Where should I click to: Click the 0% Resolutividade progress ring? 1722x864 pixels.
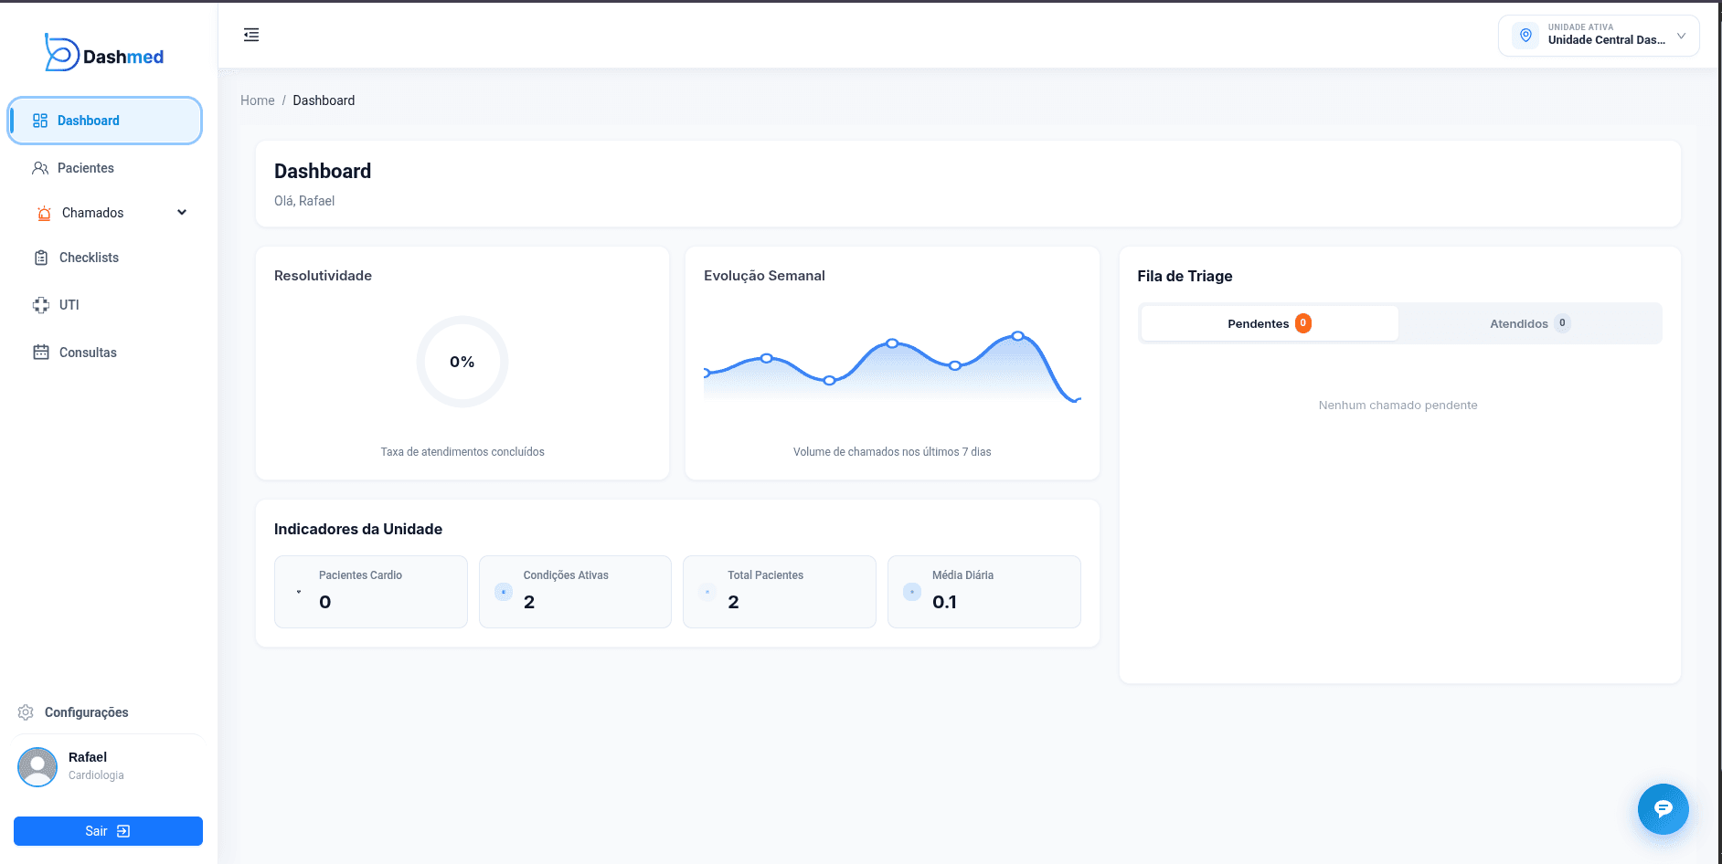click(462, 362)
